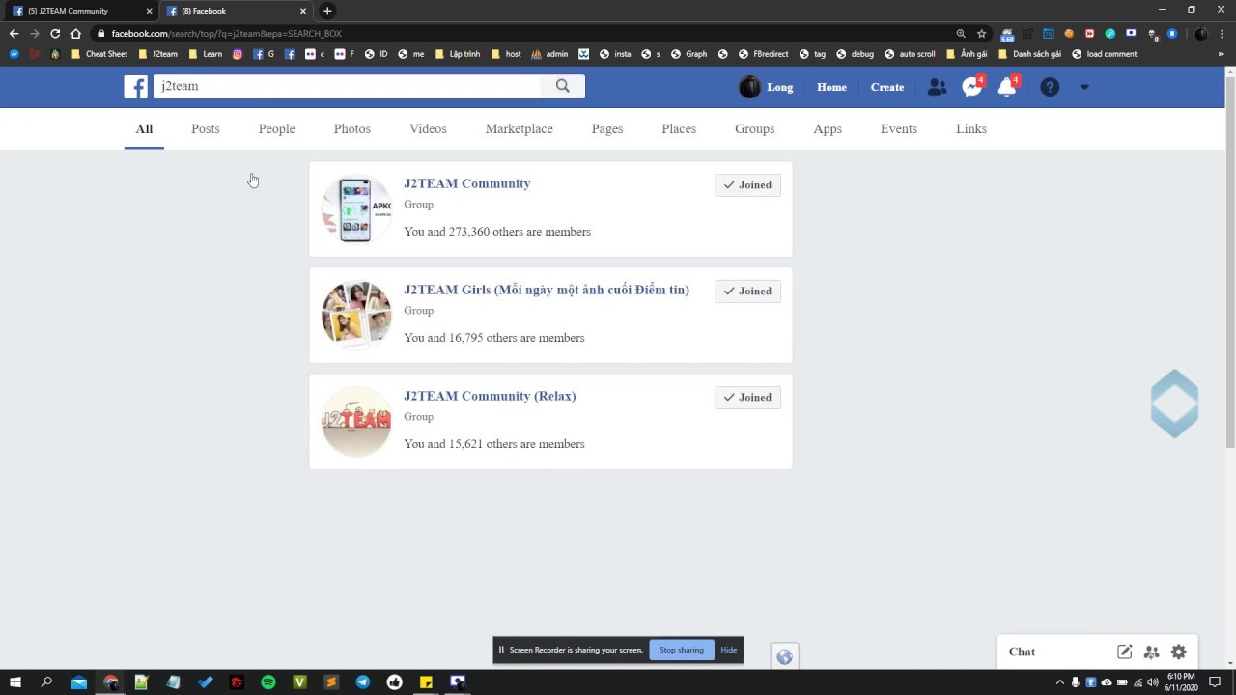Click the globe icon at bottom
1236x695 pixels.
tap(784, 656)
